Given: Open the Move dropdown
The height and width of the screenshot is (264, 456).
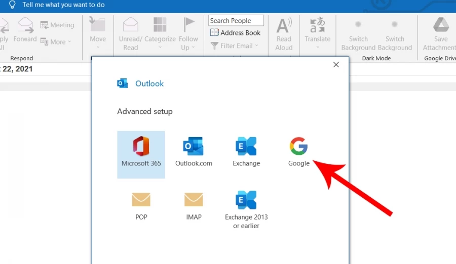Looking at the screenshot, I should pyautogui.click(x=98, y=33).
